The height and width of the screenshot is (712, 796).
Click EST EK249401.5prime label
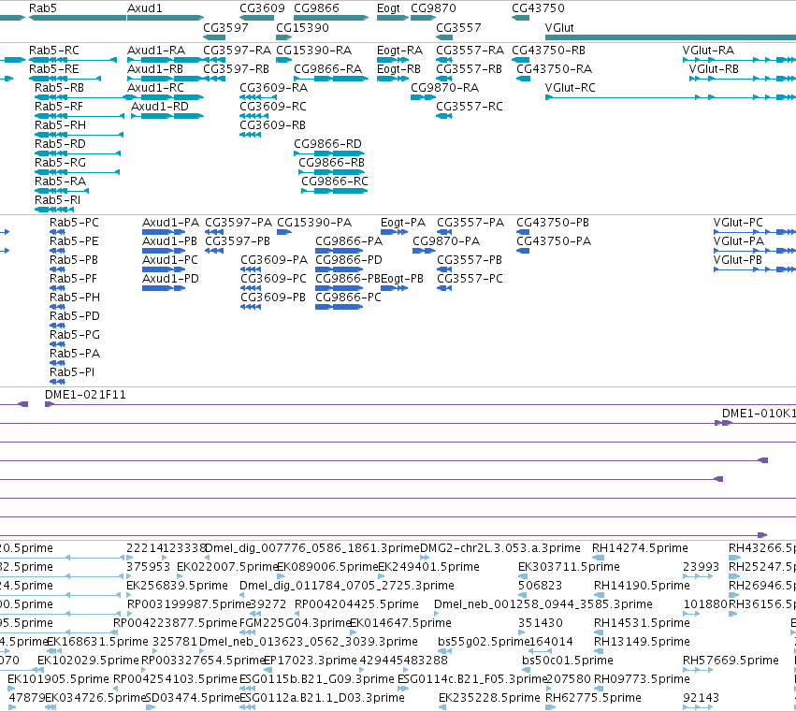click(429, 567)
